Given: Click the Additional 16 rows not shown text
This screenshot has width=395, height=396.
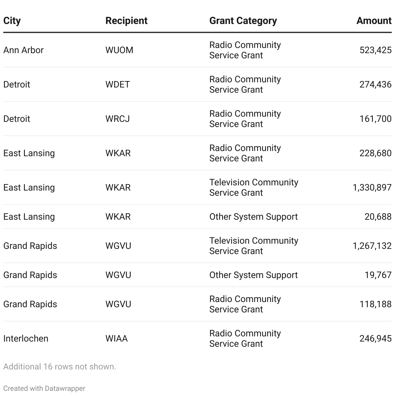Looking at the screenshot, I should pos(60,367).
